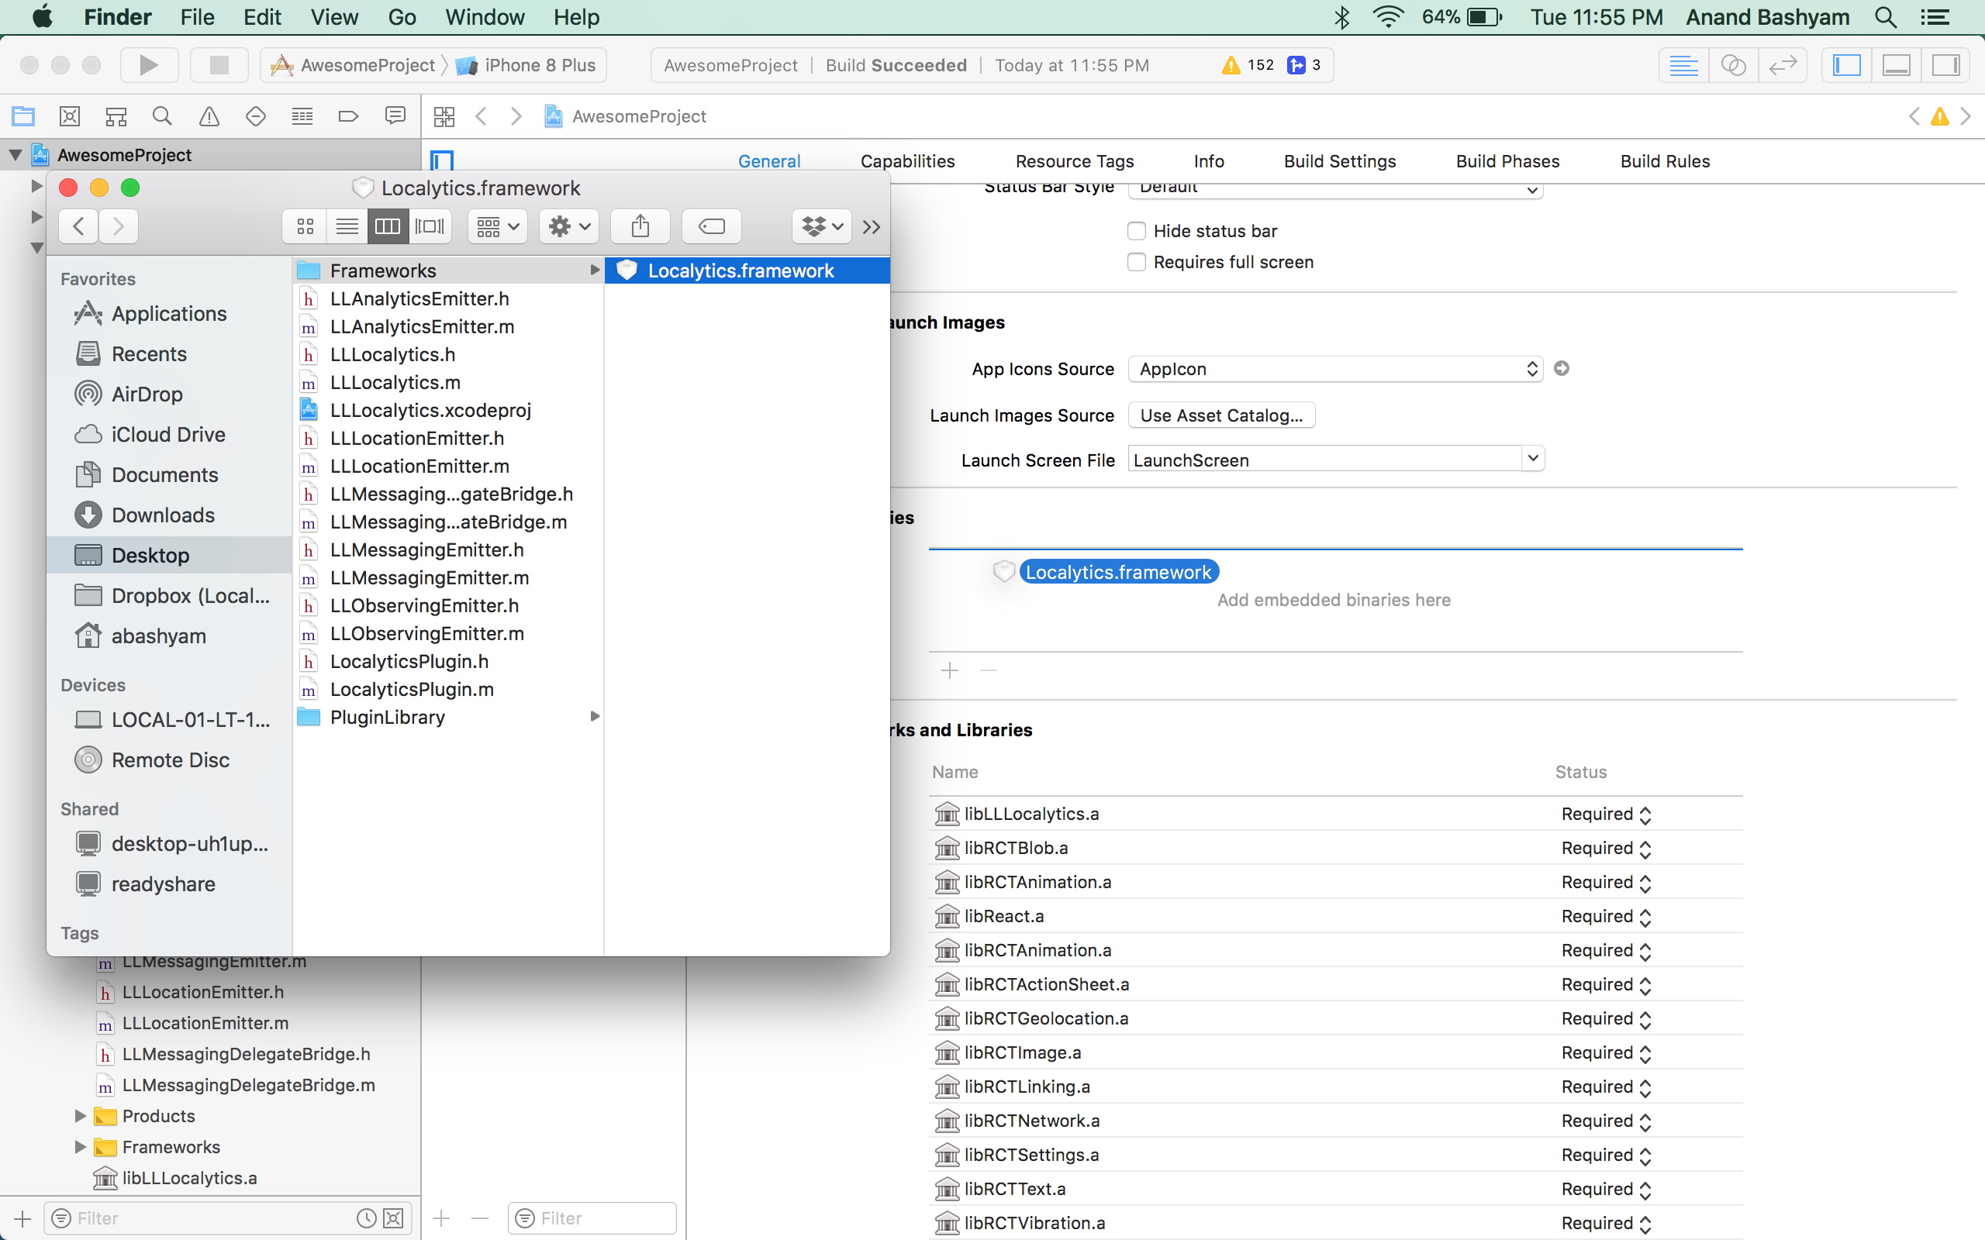This screenshot has width=1985, height=1240.
Task: Open the Go menu
Action: point(402,16)
